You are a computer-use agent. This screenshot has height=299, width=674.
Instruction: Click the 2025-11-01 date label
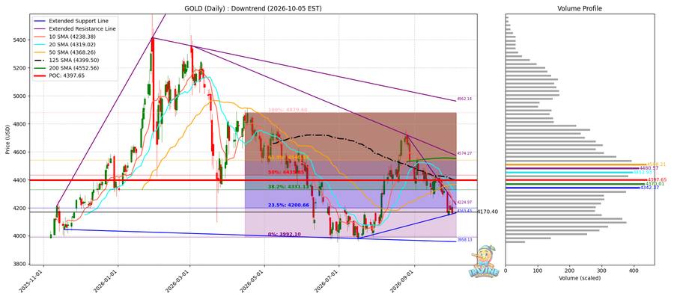[x=32, y=281]
